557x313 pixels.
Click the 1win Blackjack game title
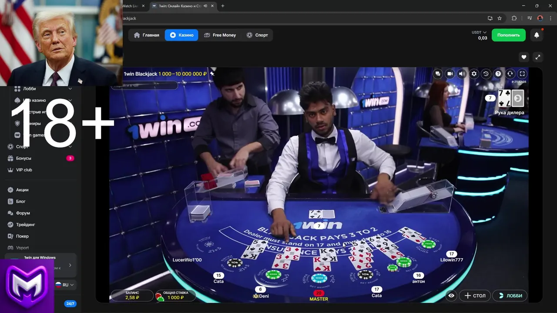click(141, 74)
